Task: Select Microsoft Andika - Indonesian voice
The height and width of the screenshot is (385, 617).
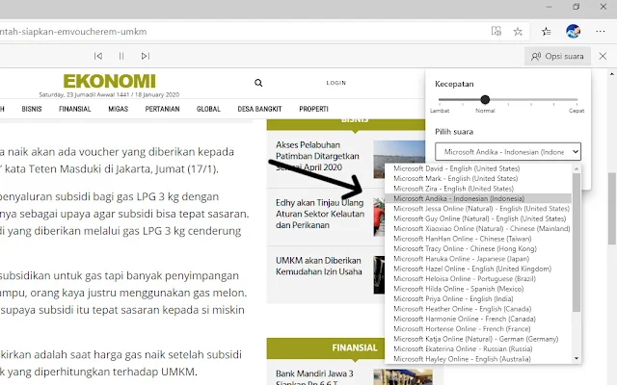Action: [x=478, y=198]
